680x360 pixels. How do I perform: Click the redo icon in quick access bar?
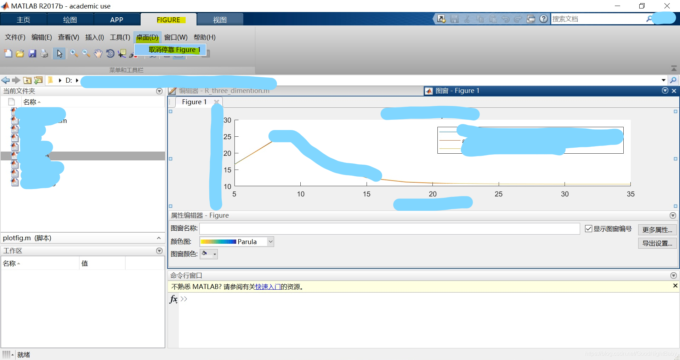coord(518,19)
